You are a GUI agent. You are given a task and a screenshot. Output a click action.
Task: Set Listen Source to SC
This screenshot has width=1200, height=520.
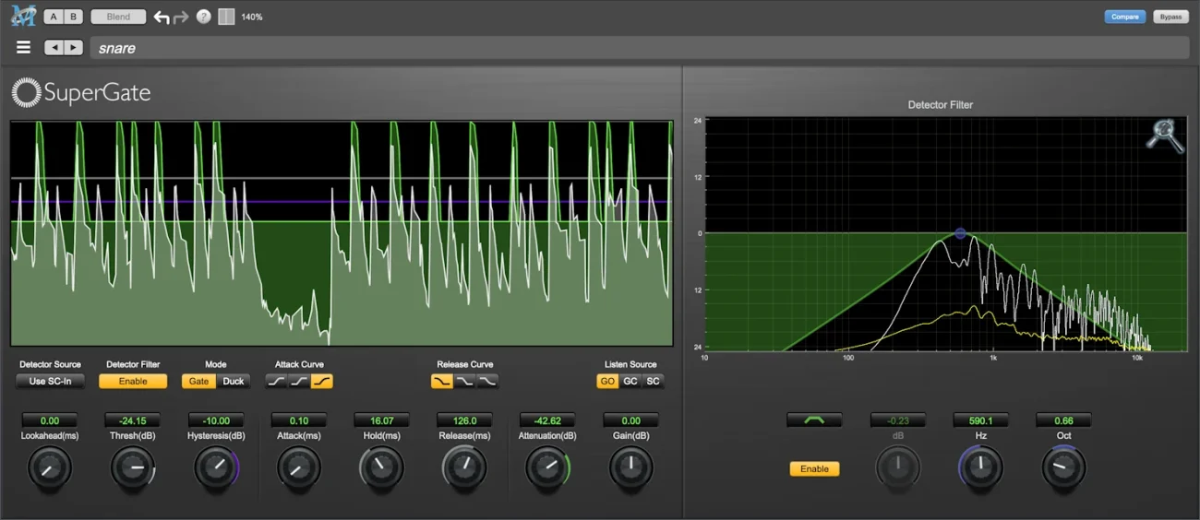[x=653, y=381]
